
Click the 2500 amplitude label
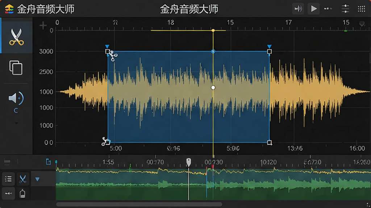point(46,72)
